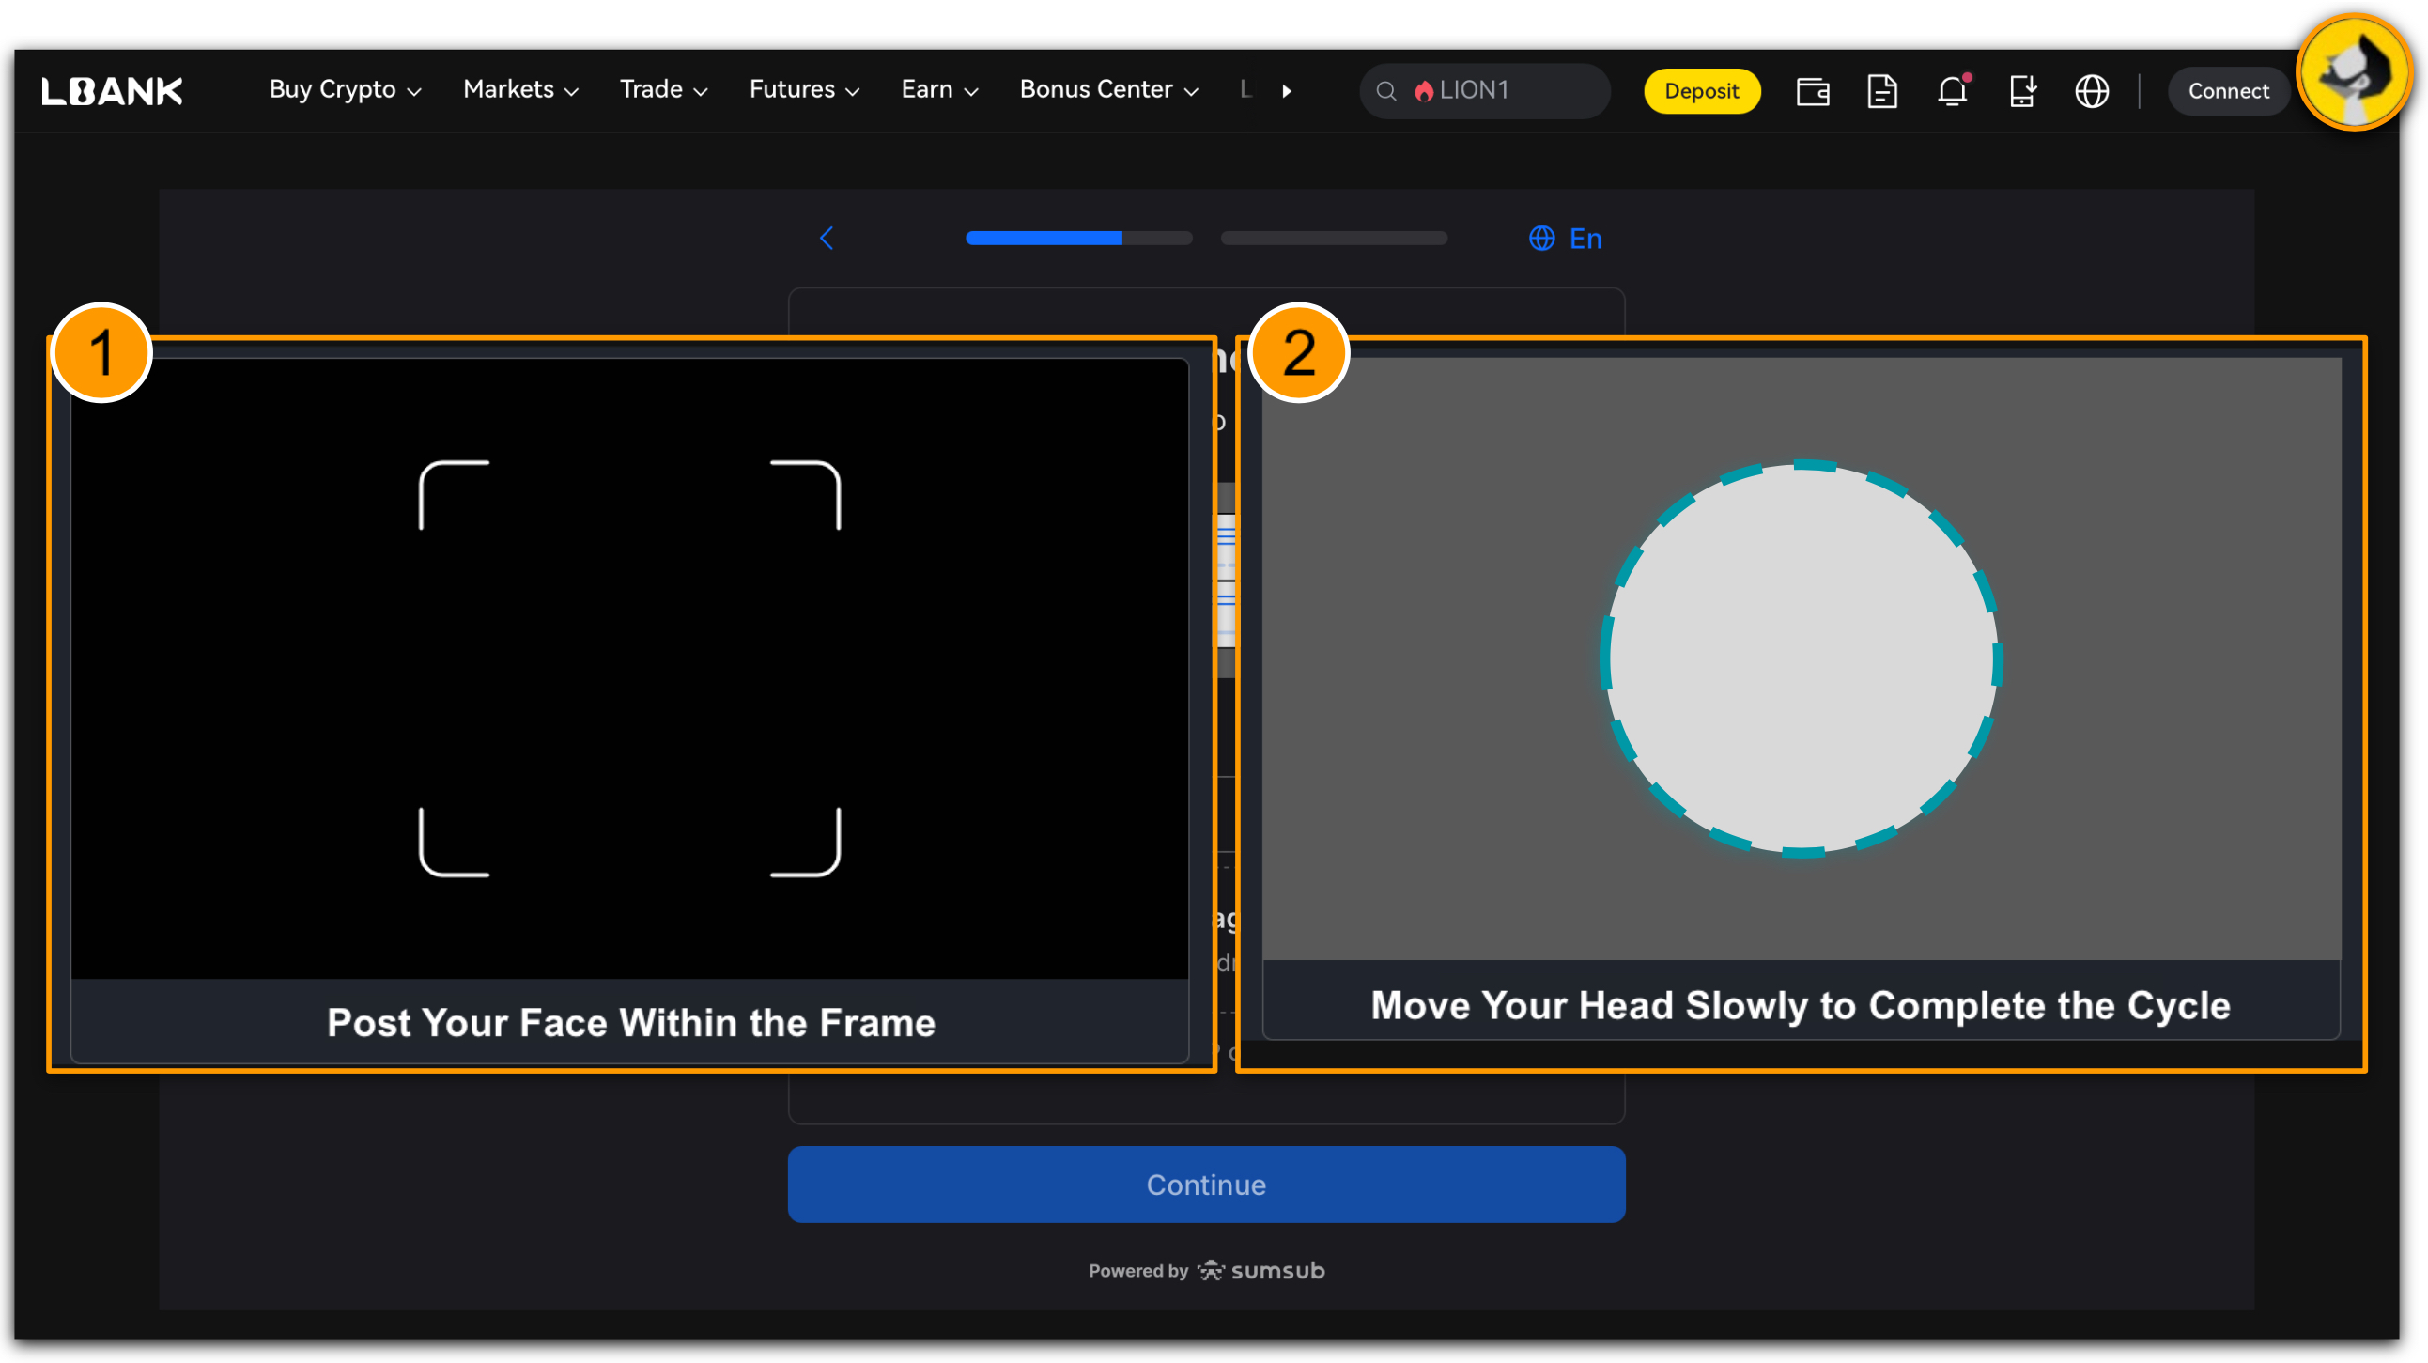Click the LBANK logo
The height and width of the screenshot is (1363, 2428).
(111, 90)
